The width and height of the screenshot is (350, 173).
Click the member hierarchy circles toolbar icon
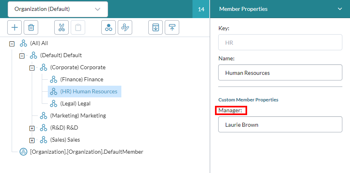(x=108, y=27)
